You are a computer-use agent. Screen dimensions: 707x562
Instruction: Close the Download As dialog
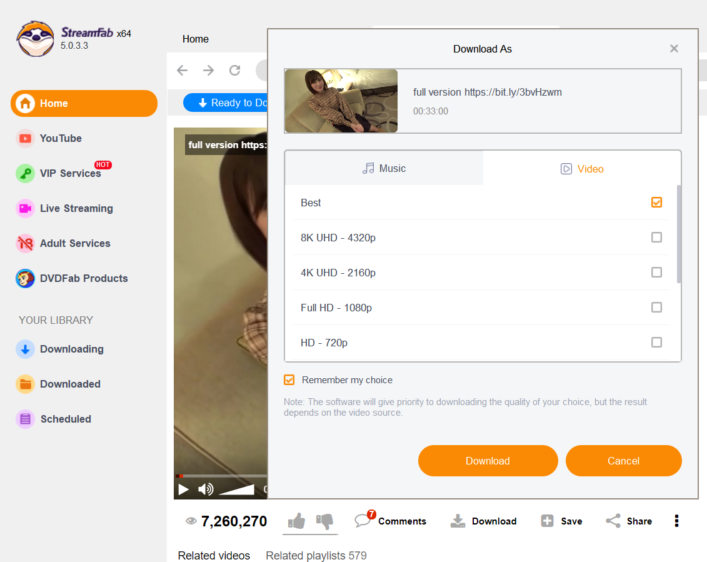pos(674,48)
